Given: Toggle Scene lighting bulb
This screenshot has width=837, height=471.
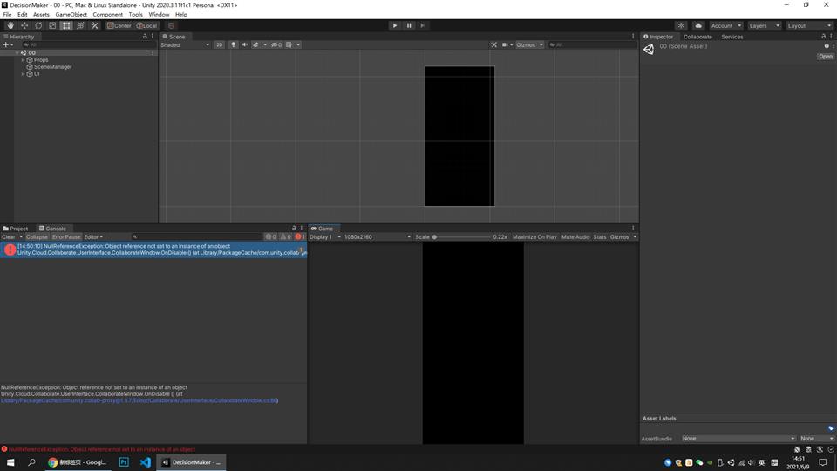Looking at the screenshot, I should (234, 44).
